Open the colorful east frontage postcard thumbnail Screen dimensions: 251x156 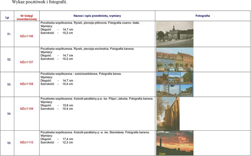click(175, 59)
